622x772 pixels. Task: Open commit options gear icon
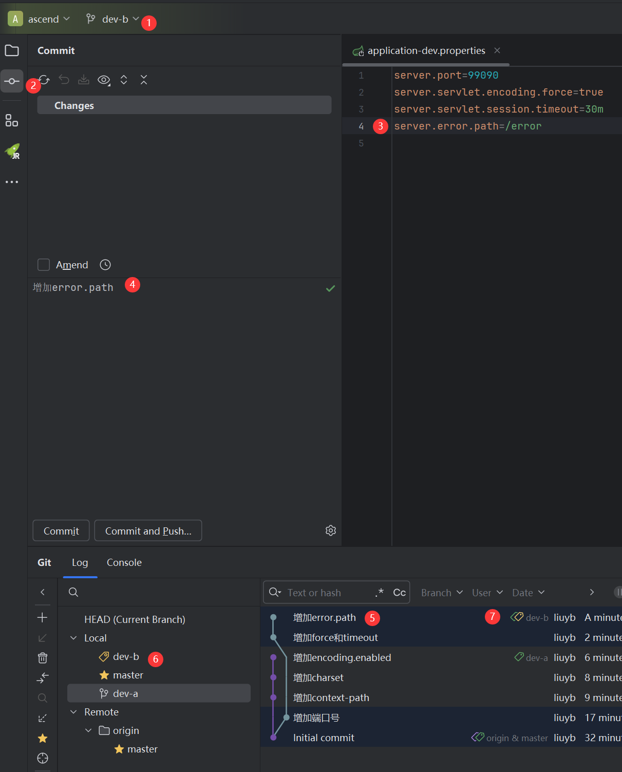click(x=331, y=530)
